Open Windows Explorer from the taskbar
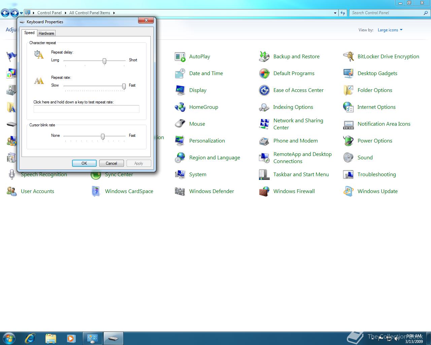 pos(51,338)
